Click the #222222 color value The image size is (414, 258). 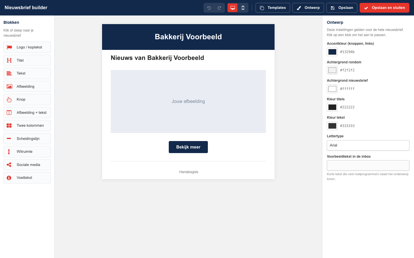click(347, 107)
